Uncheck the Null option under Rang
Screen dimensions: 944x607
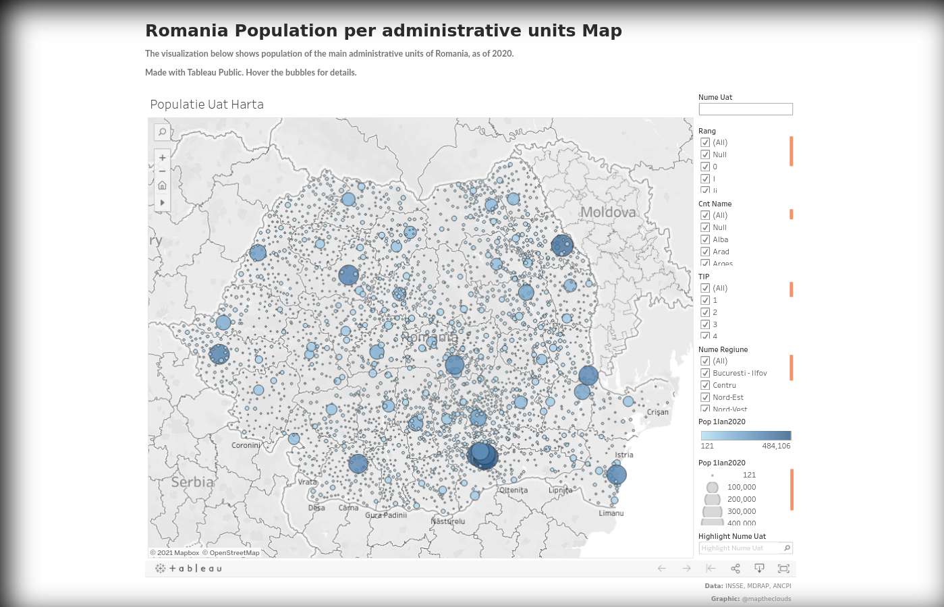click(704, 154)
